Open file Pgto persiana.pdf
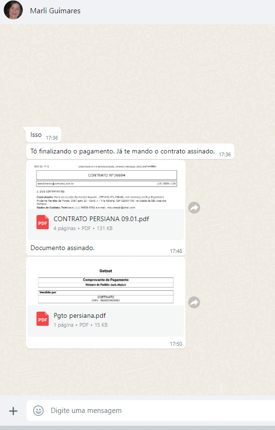This screenshot has height=430, width=275. click(x=80, y=316)
